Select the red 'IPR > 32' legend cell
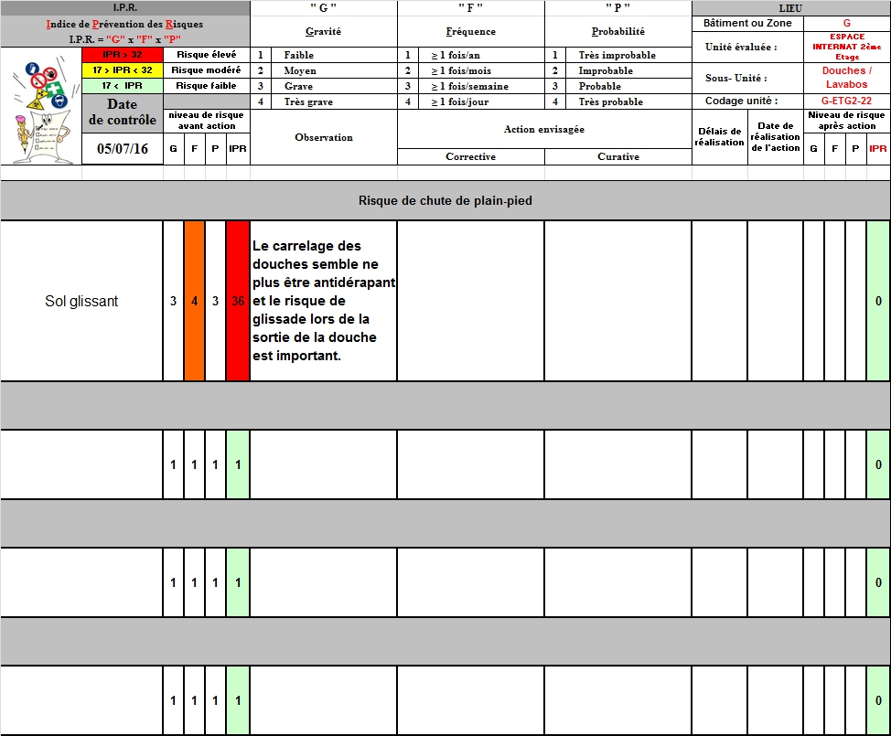This screenshot has height=736, width=891. (122, 55)
